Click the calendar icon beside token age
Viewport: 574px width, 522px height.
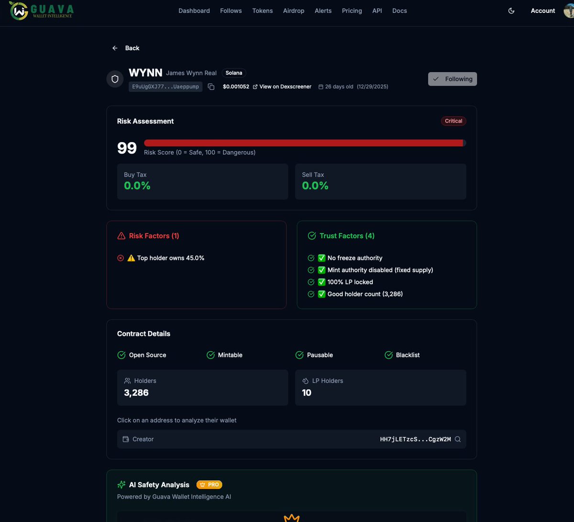pyautogui.click(x=321, y=87)
